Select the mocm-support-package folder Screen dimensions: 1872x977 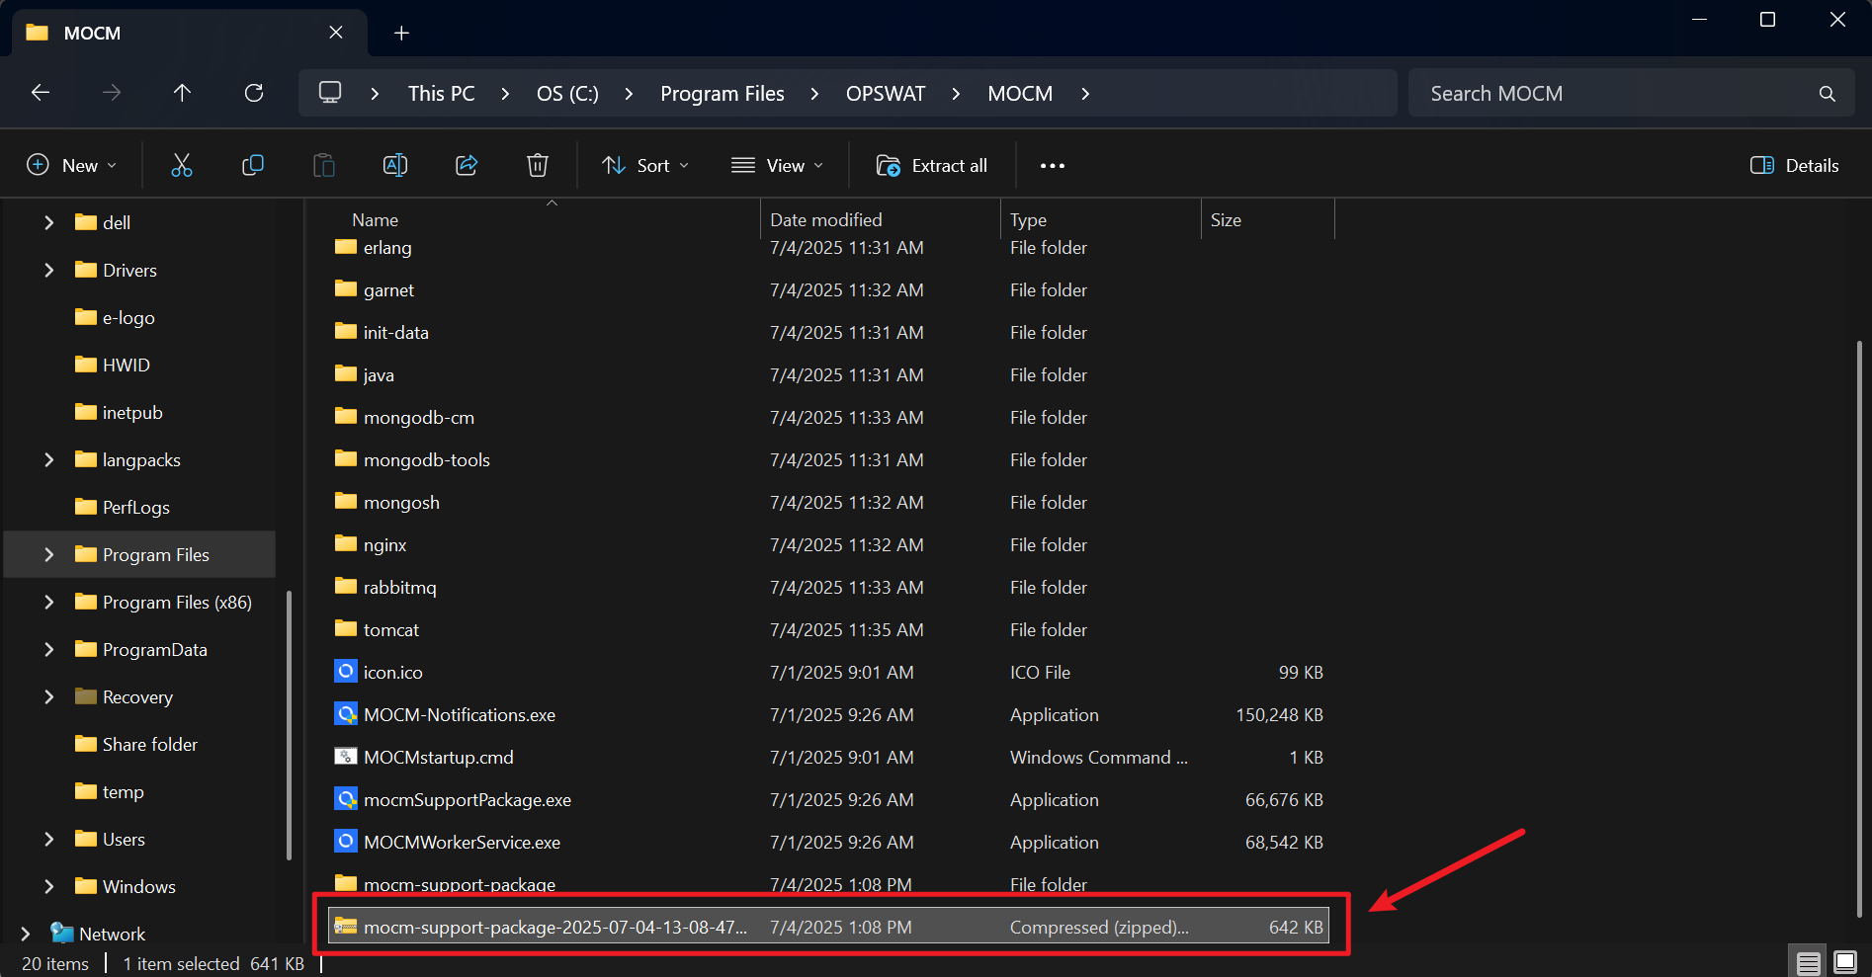coord(828,884)
